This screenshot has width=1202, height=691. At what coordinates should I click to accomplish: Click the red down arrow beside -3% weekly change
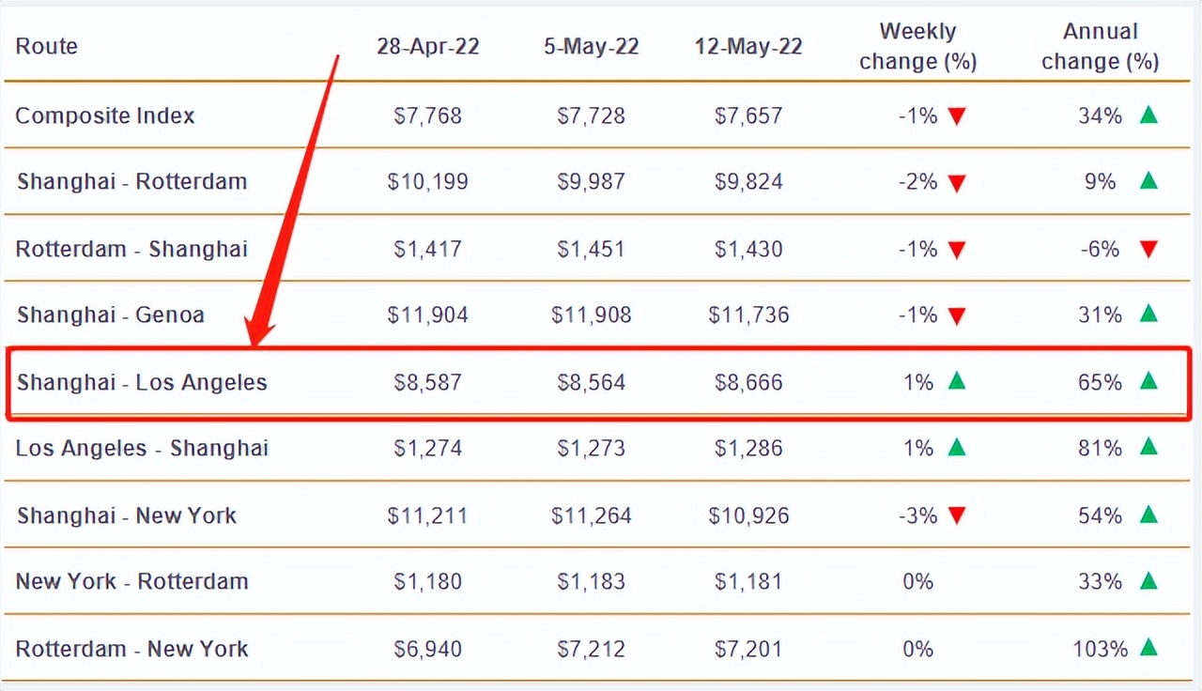coord(957,516)
